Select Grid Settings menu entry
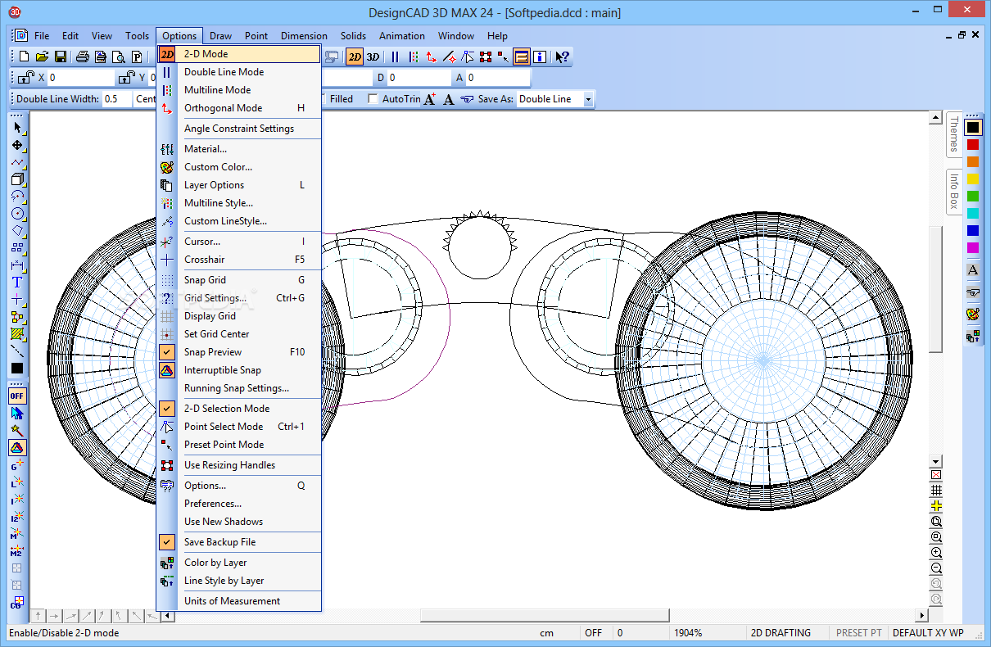The height and width of the screenshot is (647, 991). pyautogui.click(x=239, y=298)
